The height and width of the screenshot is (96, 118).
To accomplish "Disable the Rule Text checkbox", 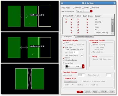I will (64, 47).
